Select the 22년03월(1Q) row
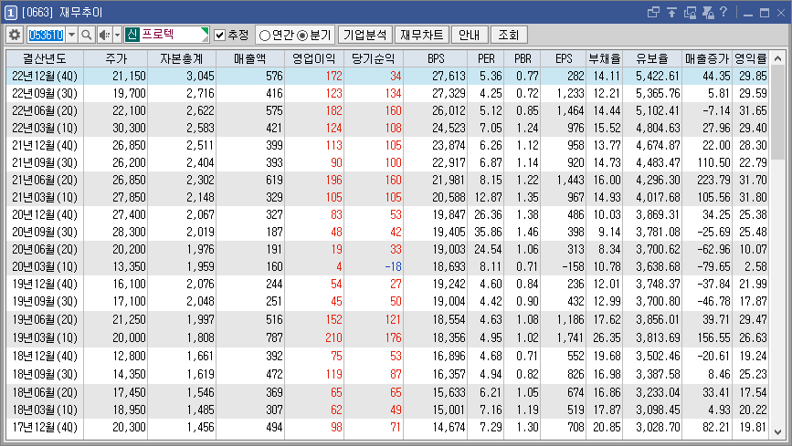The image size is (792, 446). point(387,129)
